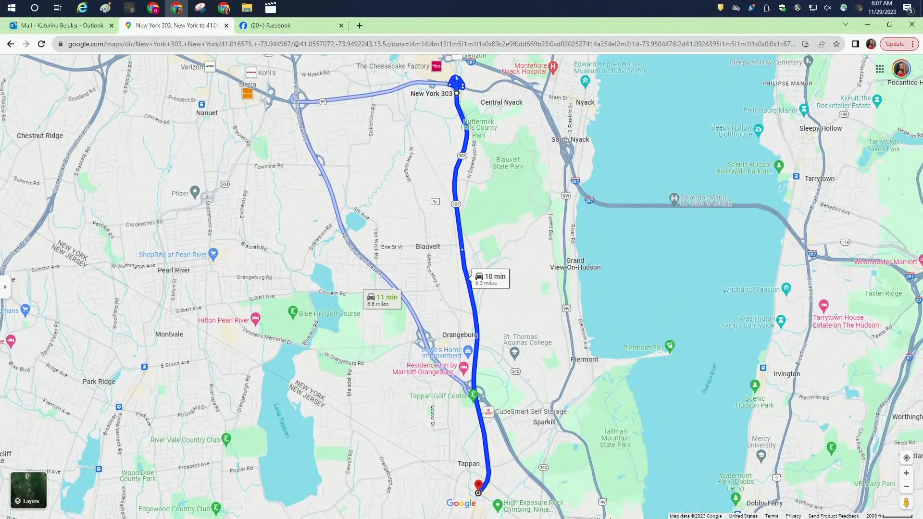The image size is (923, 519).
Task: Select the 11 min alternate route label
Action: 382,299
